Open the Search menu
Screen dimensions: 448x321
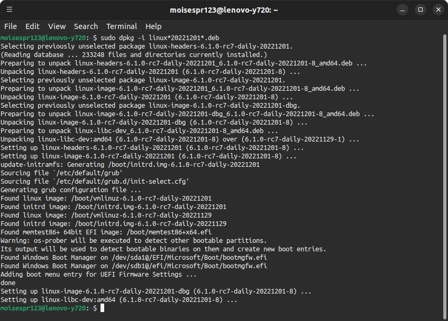86,26
